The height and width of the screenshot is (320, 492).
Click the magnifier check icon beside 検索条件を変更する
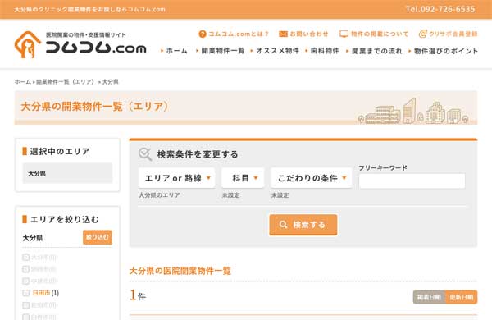tap(145, 154)
